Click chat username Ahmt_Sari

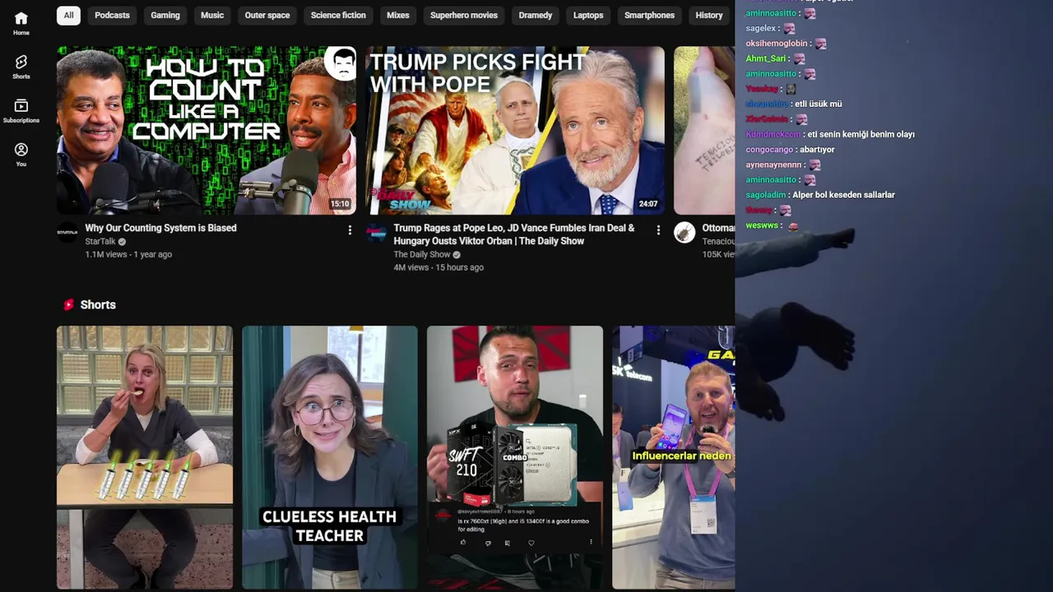[x=766, y=58]
